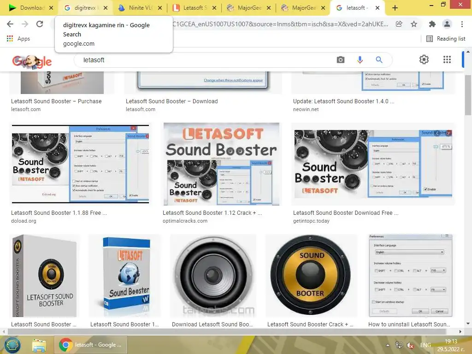
Task: Click the address bar URL
Action: 280,24
